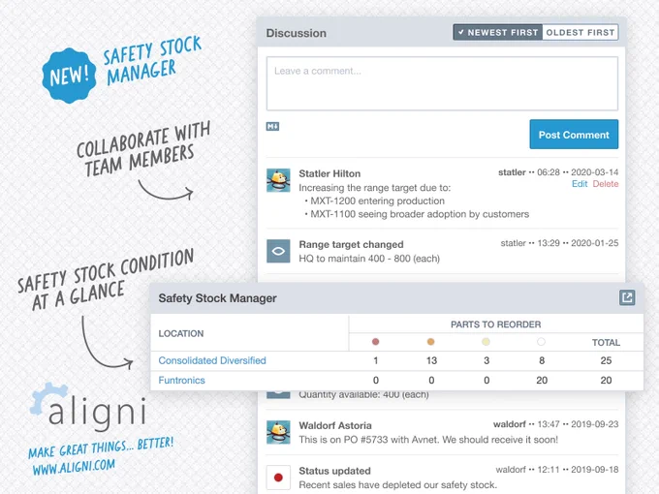Viewport: 659px width, 494px height.
Task: Click the Post Comment button
Action: tap(574, 135)
